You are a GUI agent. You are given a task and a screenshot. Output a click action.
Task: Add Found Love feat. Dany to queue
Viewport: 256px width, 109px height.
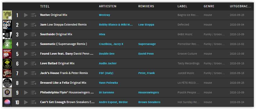coord(33,54)
